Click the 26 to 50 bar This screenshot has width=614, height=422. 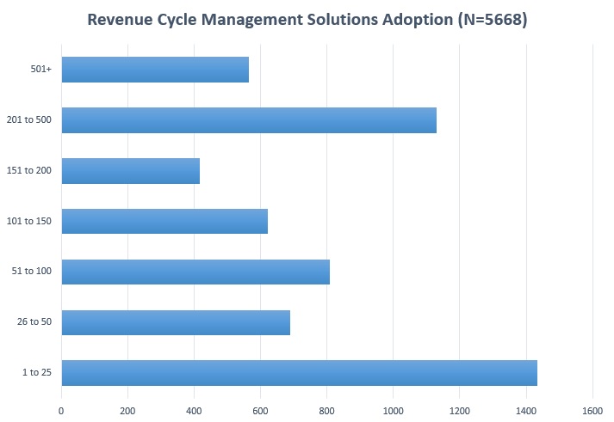pos(176,322)
